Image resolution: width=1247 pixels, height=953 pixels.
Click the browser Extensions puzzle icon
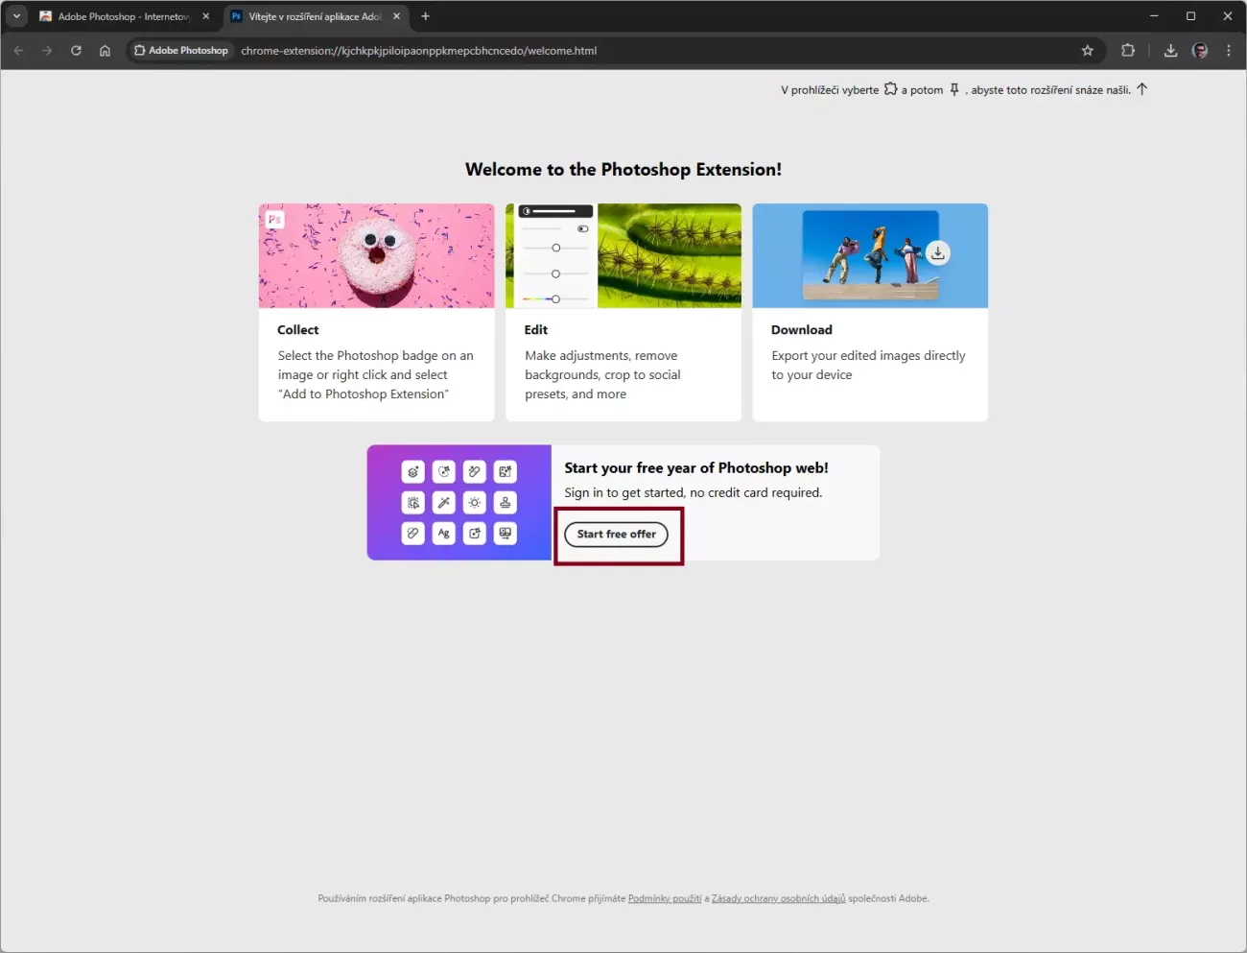point(1128,51)
